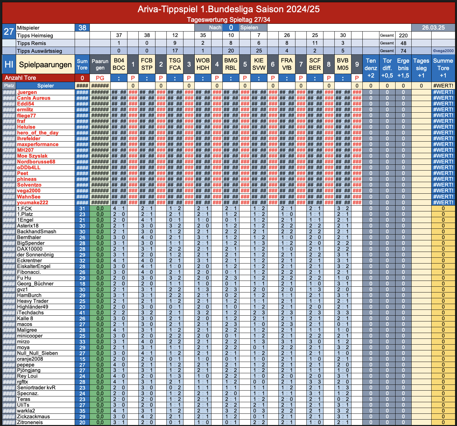Screen dimensions: 457x426
Task: Select the 'Tageswertung Spieltag 27/34' subtitle
Action: coord(228,20)
